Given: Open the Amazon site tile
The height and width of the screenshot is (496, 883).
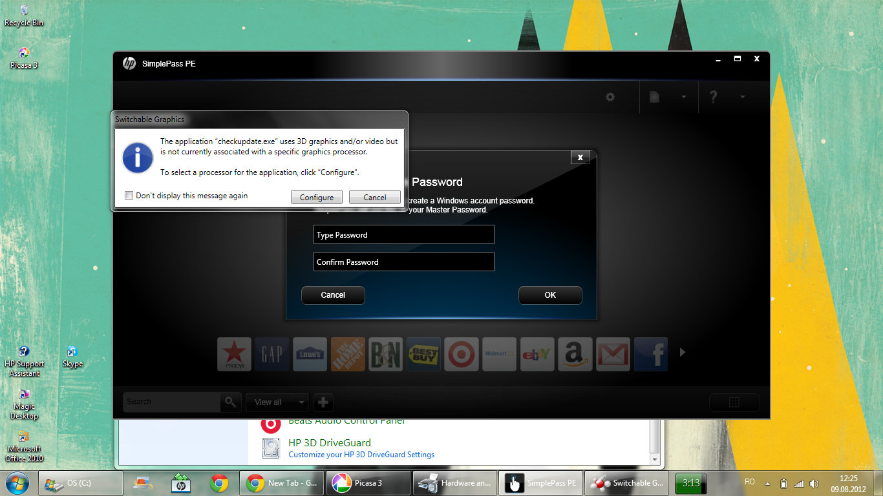Looking at the screenshot, I should click(575, 354).
